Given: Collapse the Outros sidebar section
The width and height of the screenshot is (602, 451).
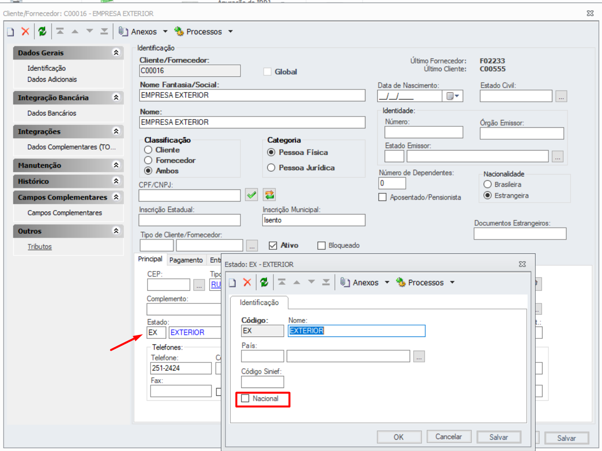Looking at the screenshot, I should coord(116,231).
